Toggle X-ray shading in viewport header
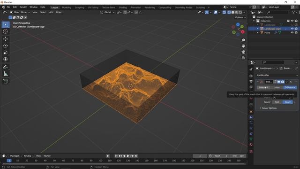Screen dimensions: 300x169 224,12
